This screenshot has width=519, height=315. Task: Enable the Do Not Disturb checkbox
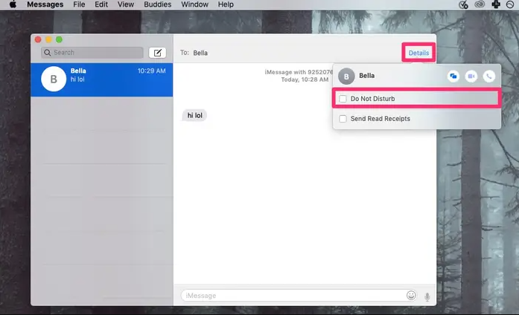point(343,99)
